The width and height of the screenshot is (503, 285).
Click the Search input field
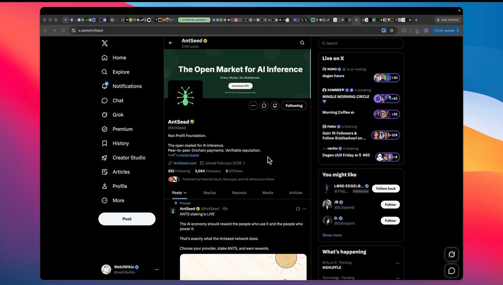[361, 43]
